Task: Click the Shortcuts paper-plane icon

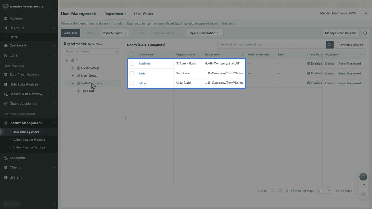Action: (x=6, y=28)
